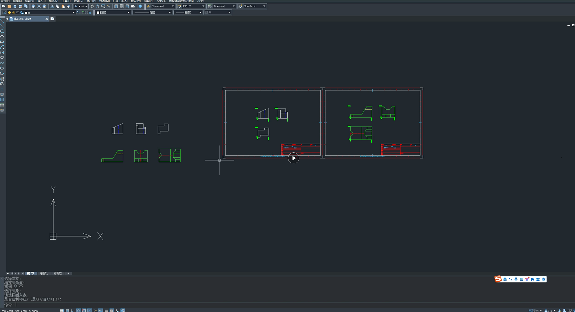Select the Arc draw tool
Viewport: 575px width, 312px height.
[x=2, y=47]
